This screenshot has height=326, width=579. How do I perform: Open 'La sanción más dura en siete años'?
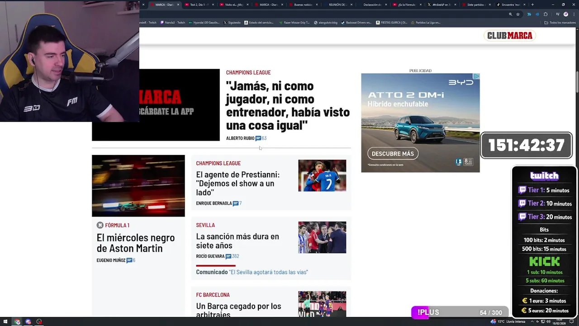(x=237, y=241)
